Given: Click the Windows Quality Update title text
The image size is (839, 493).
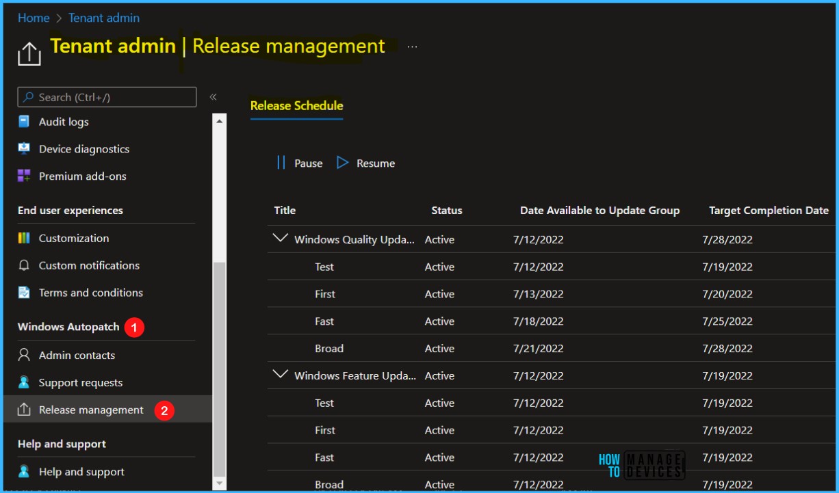Looking at the screenshot, I should (x=354, y=240).
